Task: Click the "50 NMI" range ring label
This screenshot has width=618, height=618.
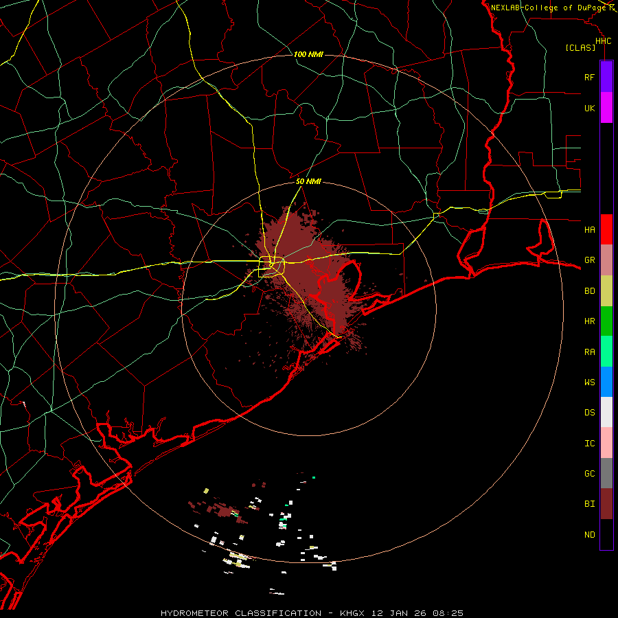Action: click(x=308, y=182)
